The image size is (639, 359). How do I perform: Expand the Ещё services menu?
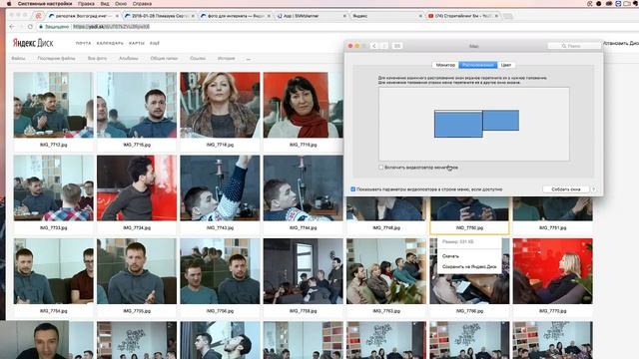point(155,43)
